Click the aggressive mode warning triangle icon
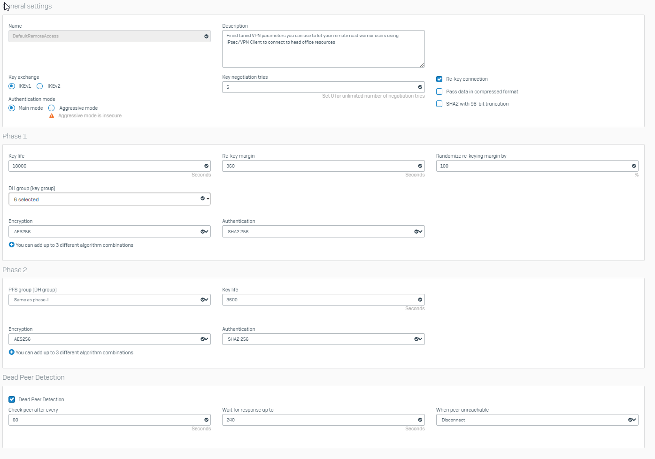 coord(52,116)
